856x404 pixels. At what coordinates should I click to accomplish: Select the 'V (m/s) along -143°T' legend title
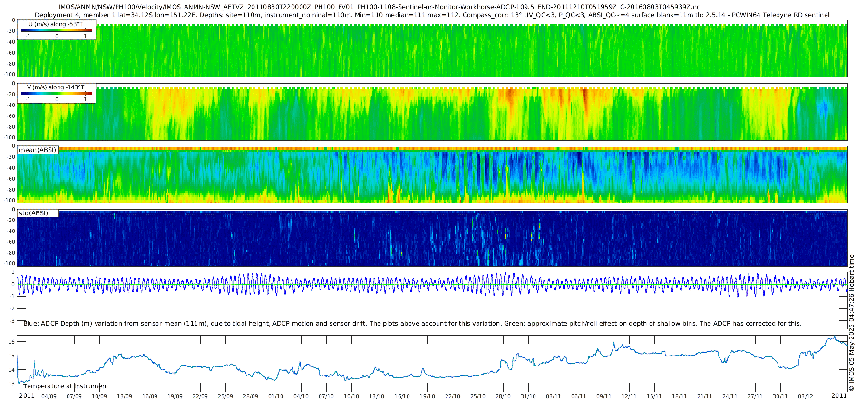pyautogui.click(x=56, y=87)
